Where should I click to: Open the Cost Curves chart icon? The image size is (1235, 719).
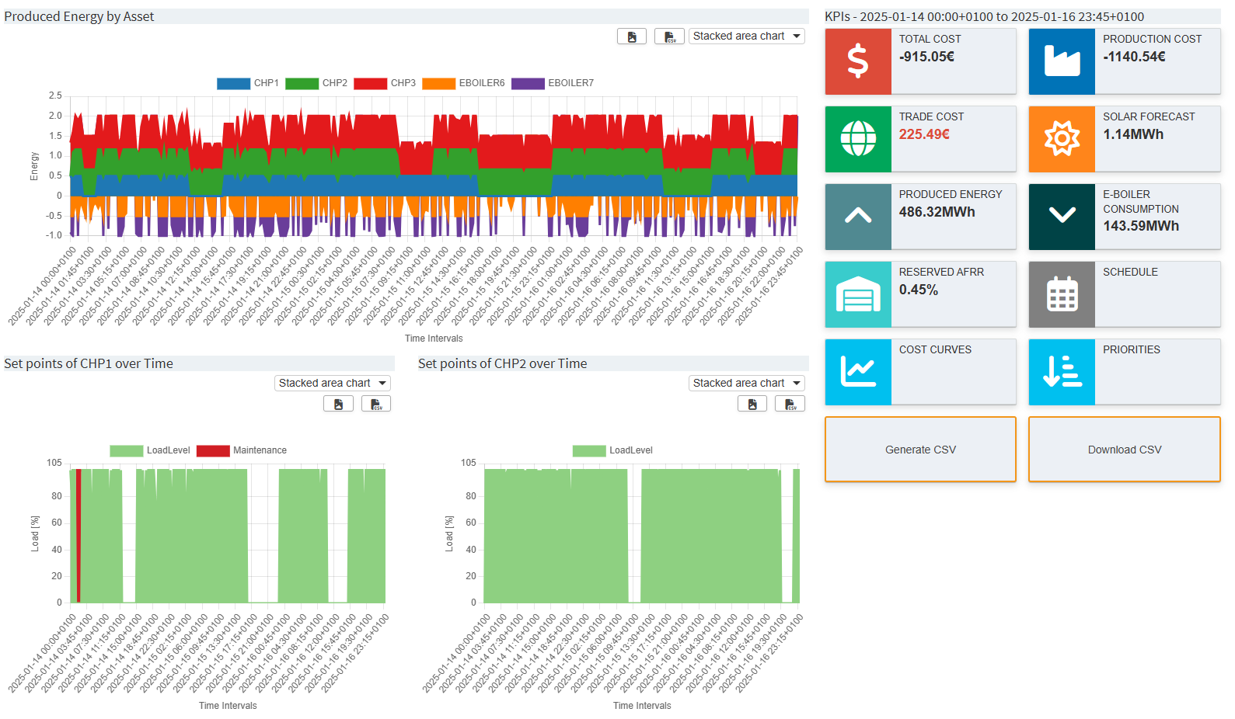click(x=858, y=372)
